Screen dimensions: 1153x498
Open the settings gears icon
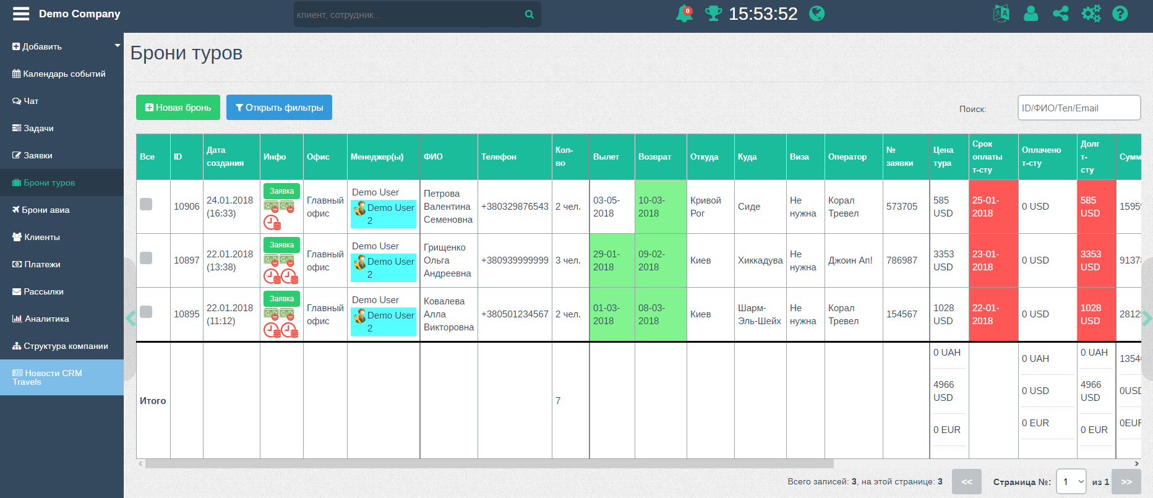(1091, 14)
